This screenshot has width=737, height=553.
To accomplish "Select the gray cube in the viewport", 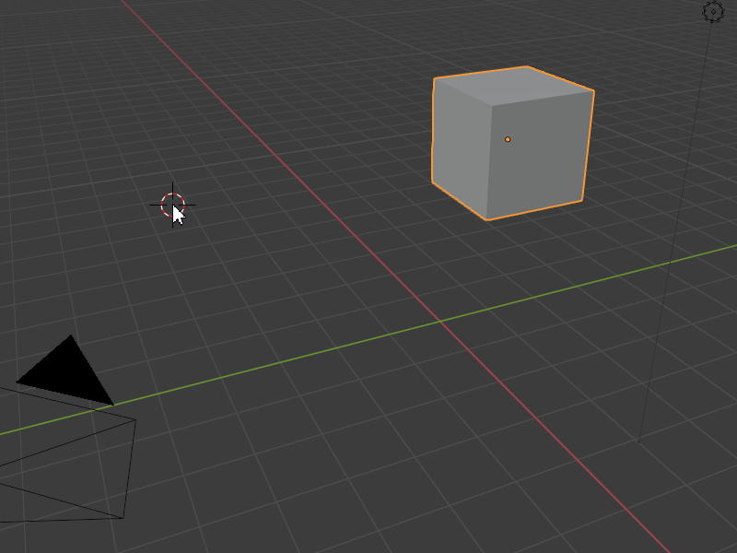I will click(x=513, y=143).
